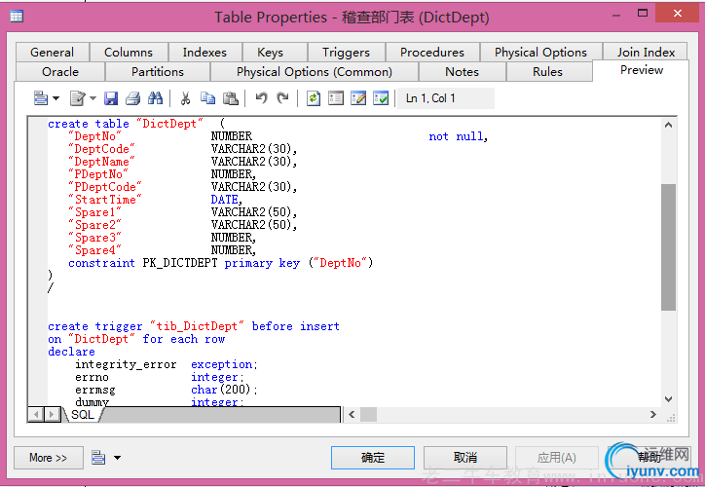Cut selection with the scissors icon
This screenshot has width=705, height=487.
coord(185,98)
